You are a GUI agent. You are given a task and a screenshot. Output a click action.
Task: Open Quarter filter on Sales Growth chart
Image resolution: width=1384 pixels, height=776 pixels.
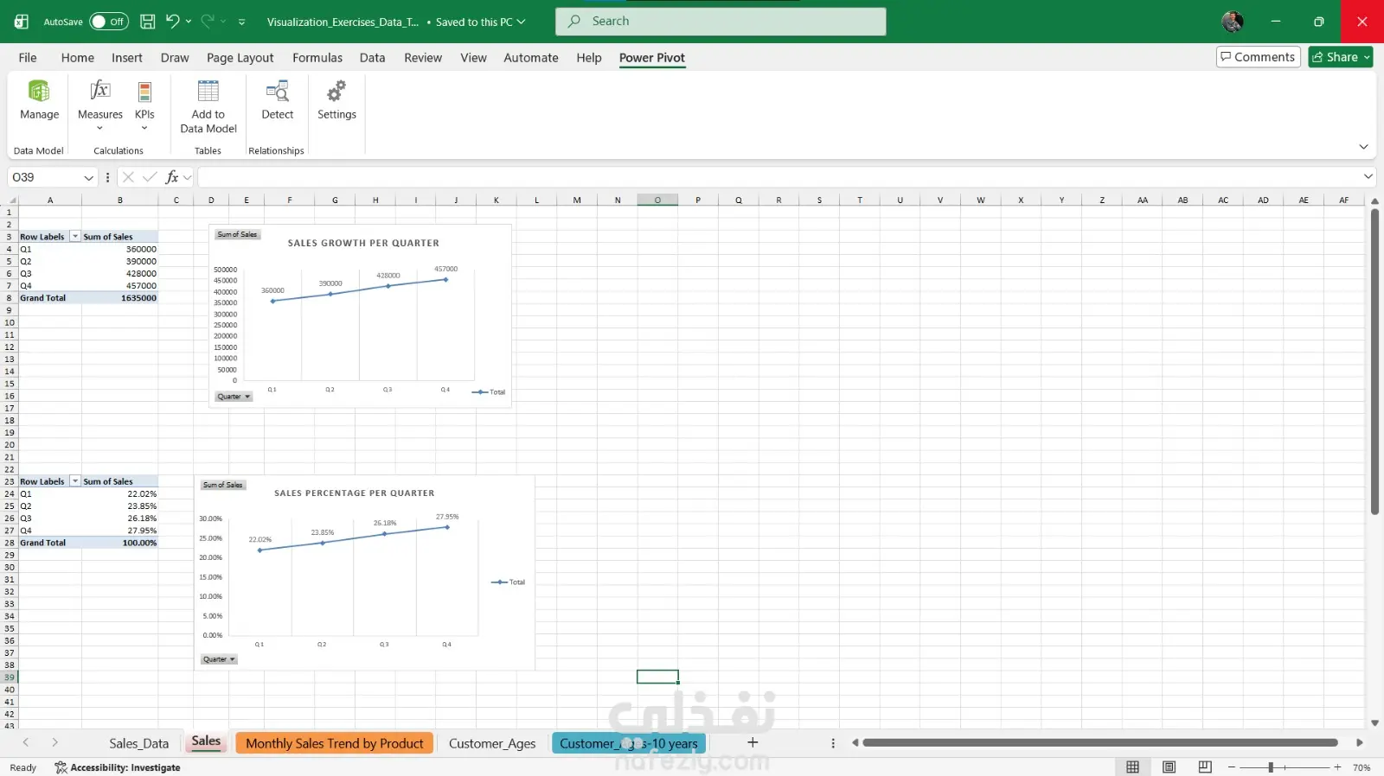point(234,397)
